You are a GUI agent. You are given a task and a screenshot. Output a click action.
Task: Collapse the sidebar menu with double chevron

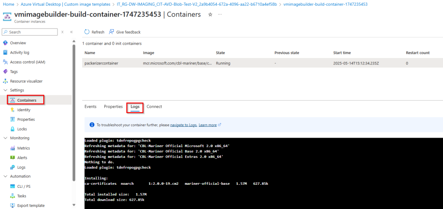71,32
